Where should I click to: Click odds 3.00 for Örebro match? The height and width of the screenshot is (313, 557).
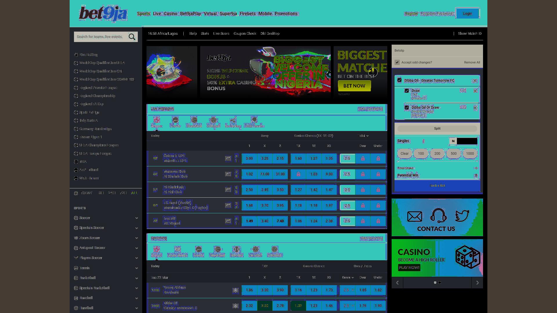[x=249, y=159]
